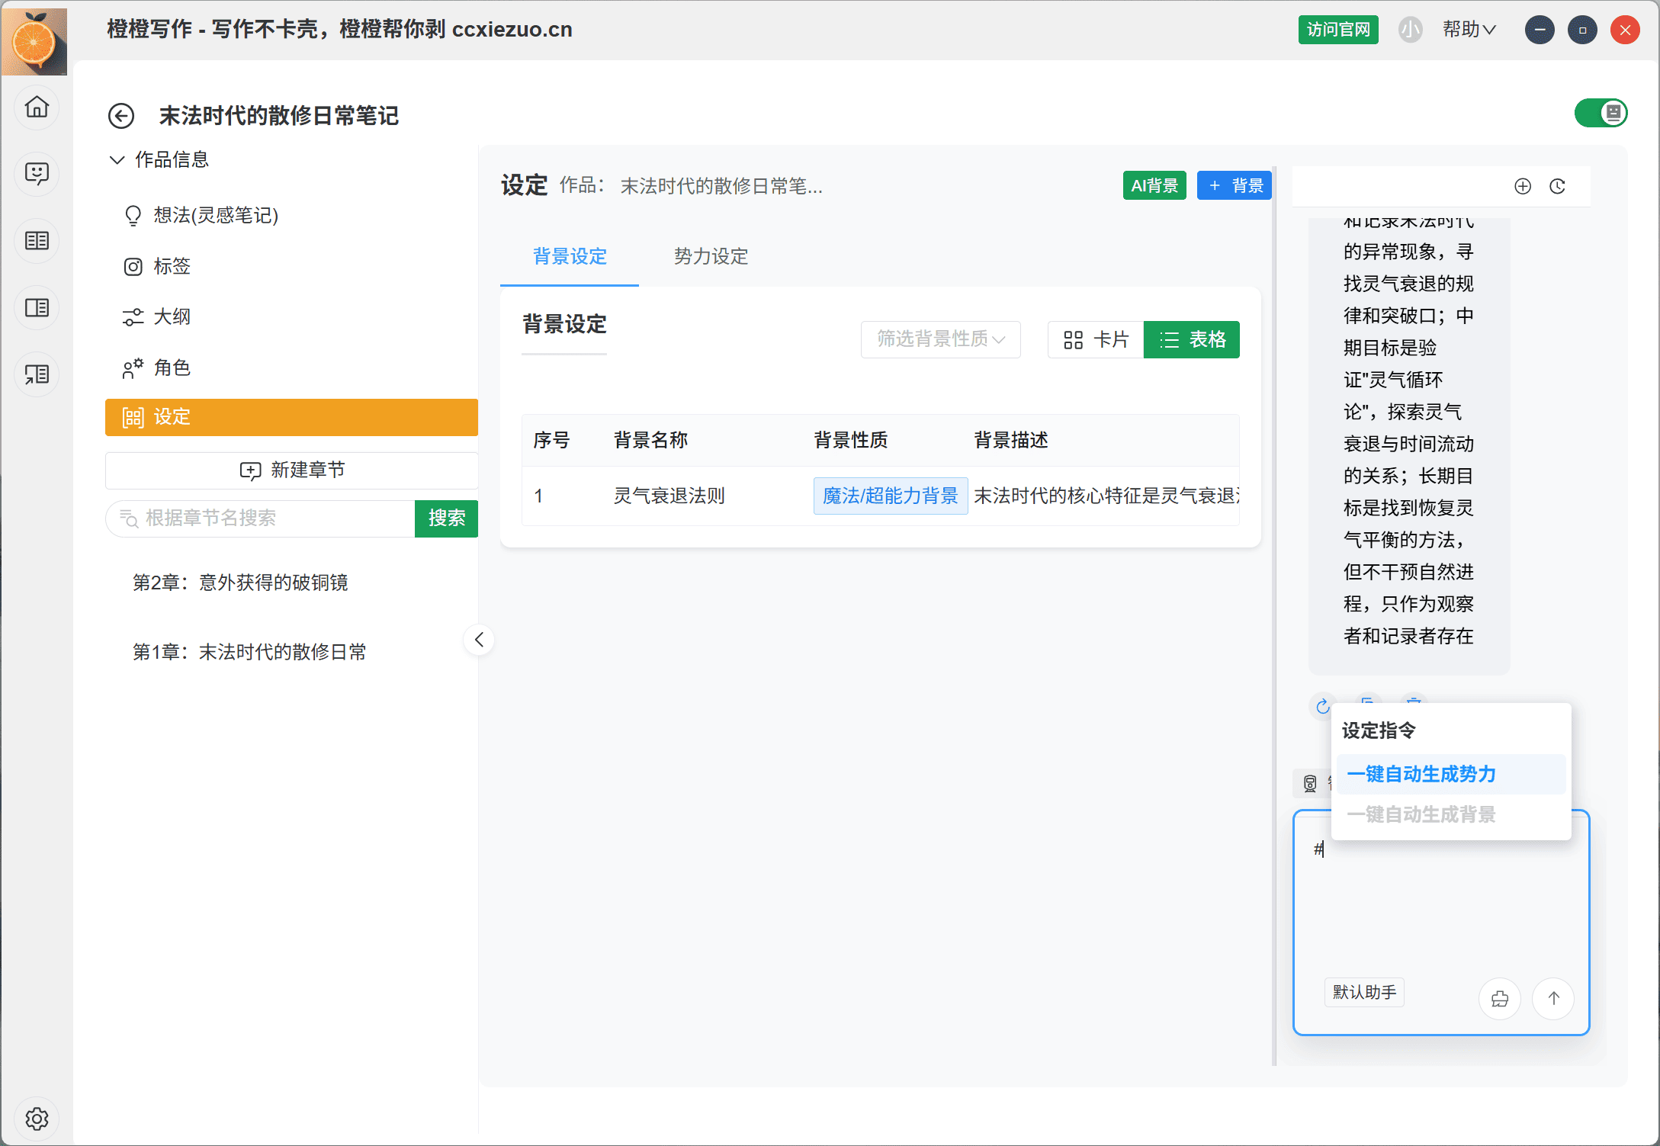Click the back arrow beside book title
The image size is (1660, 1146).
[121, 116]
